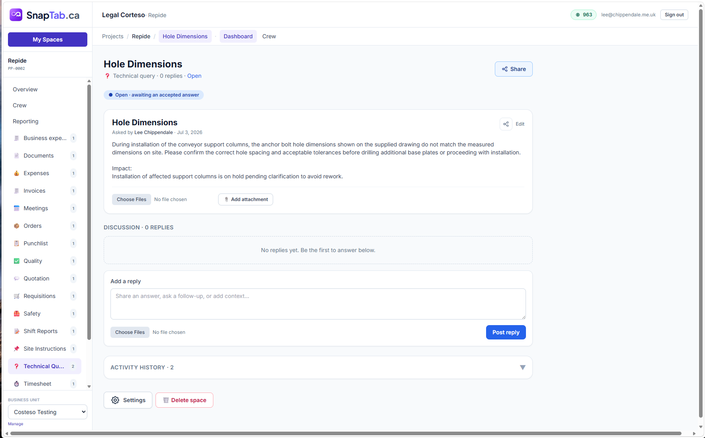Expand the Activity History section
Screen dimensions: 705x438
tap(318, 367)
